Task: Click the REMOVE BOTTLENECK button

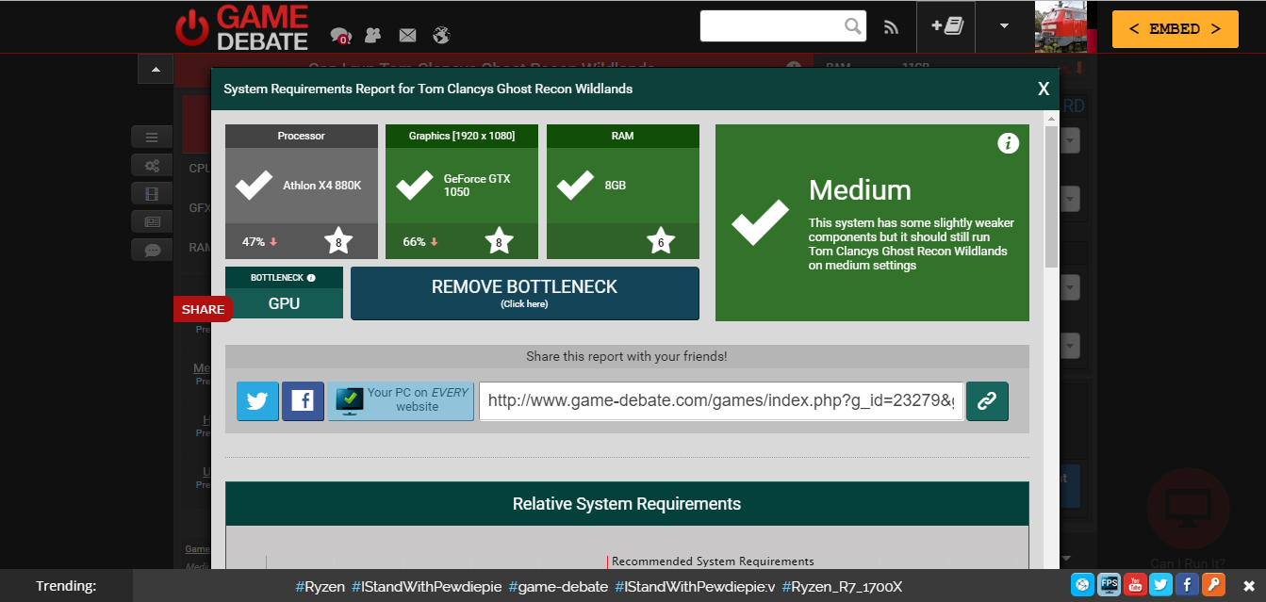Action: (x=525, y=293)
